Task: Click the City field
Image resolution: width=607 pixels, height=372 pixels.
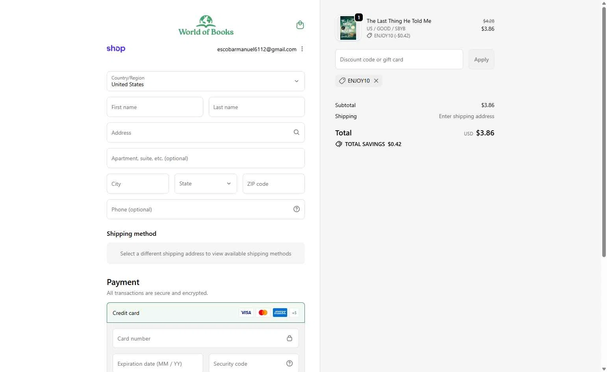Action: pos(138,184)
